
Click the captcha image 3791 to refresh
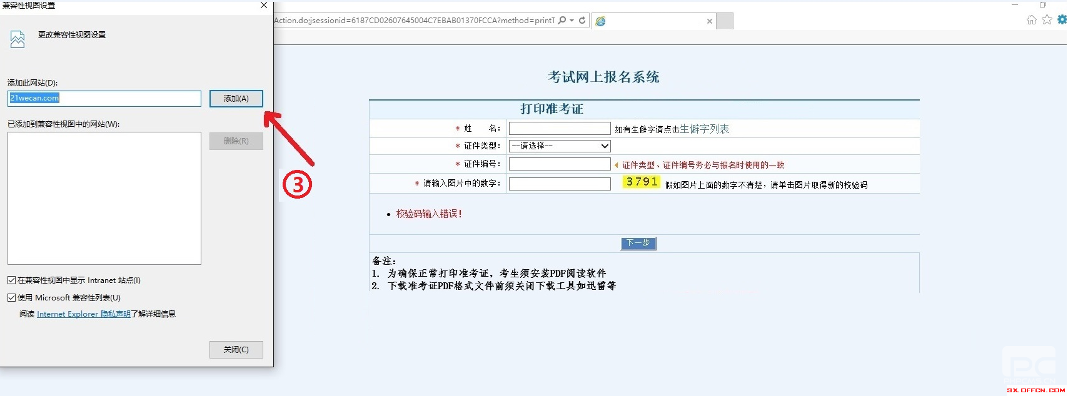(x=642, y=182)
